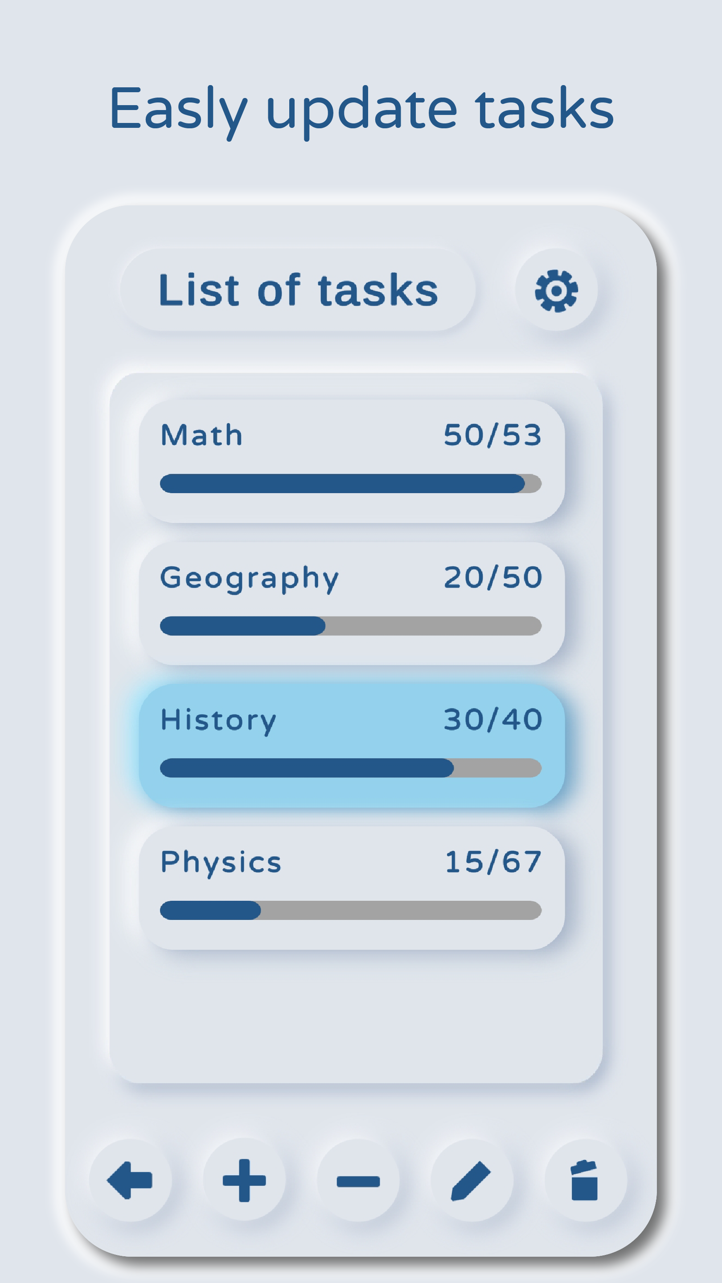Edit the selected task with pencil icon
The image size is (722, 1283).
472,1180
